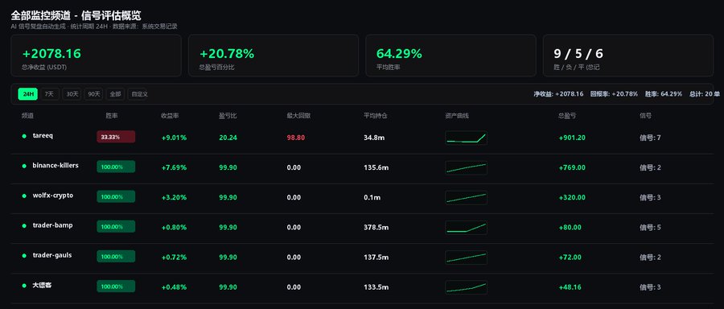Image resolution: width=724 pixels, height=309 pixels.
Task: Open trader-bamp equity curve thumbnail
Action: tap(466, 227)
